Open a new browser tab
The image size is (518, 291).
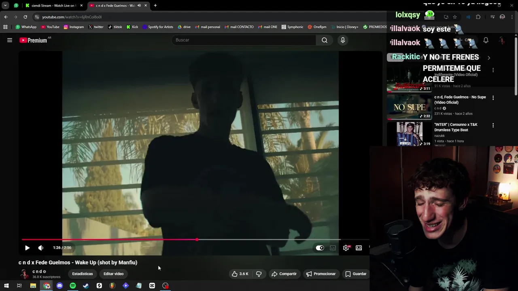point(155,5)
